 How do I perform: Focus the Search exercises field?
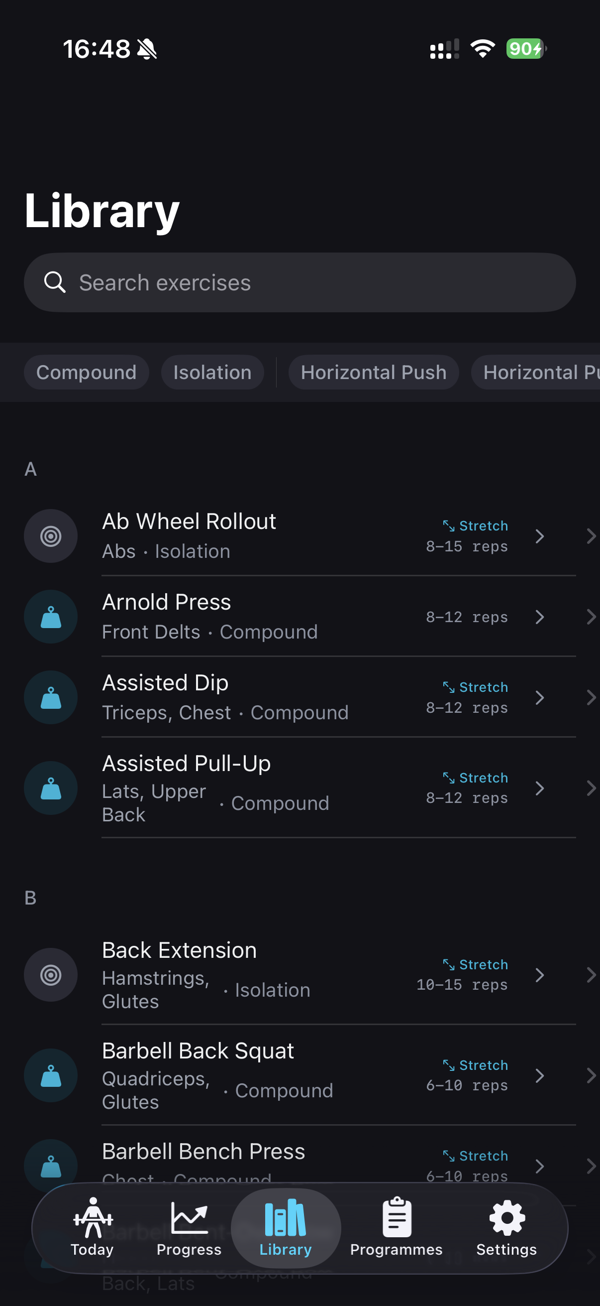(x=300, y=282)
